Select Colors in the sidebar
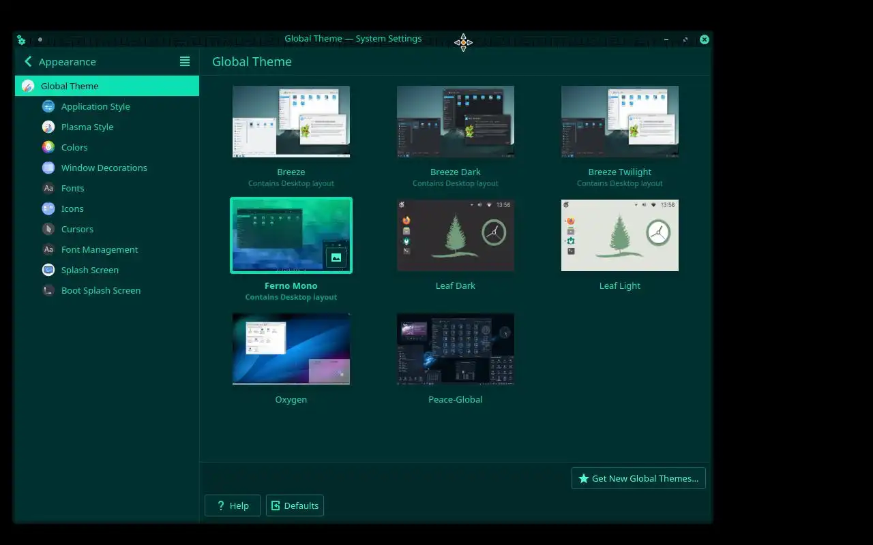The width and height of the screenshot is (873, 545). pos(107,147)
